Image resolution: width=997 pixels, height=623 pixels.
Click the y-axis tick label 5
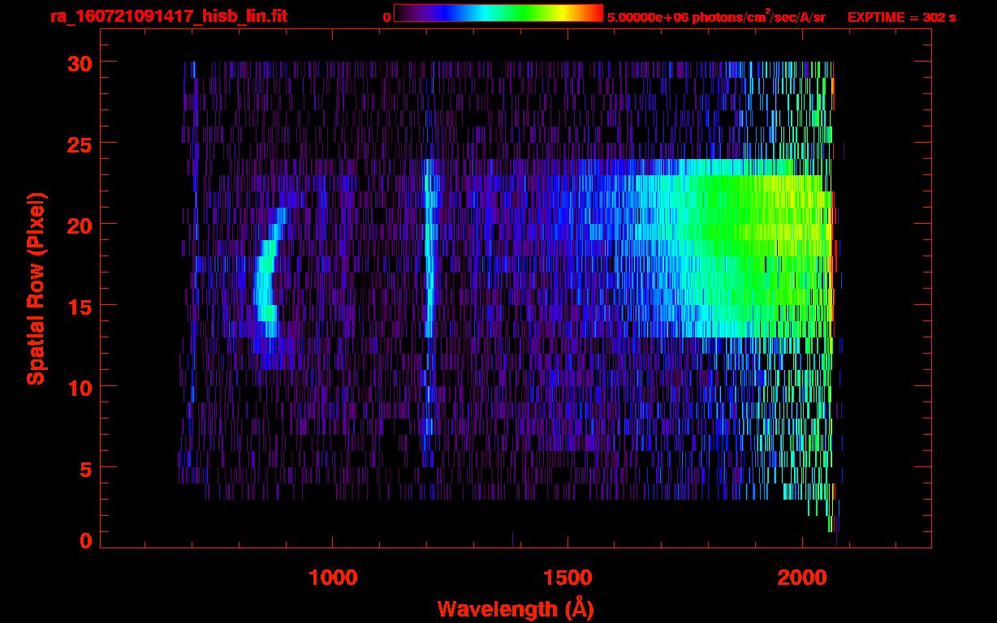(x=85, y=468)
